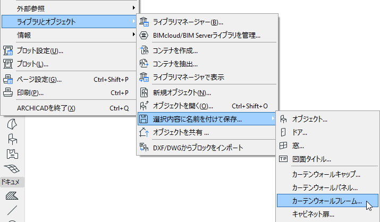
Task: Select the Zone tool in the toolbox
Action: tap(12, 154)
